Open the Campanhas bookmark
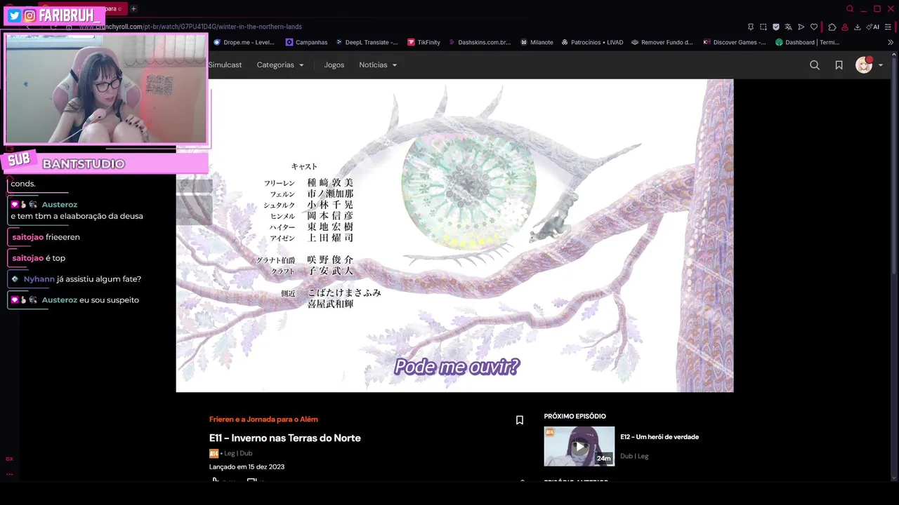Screen dimensions: 899x505 306,42
